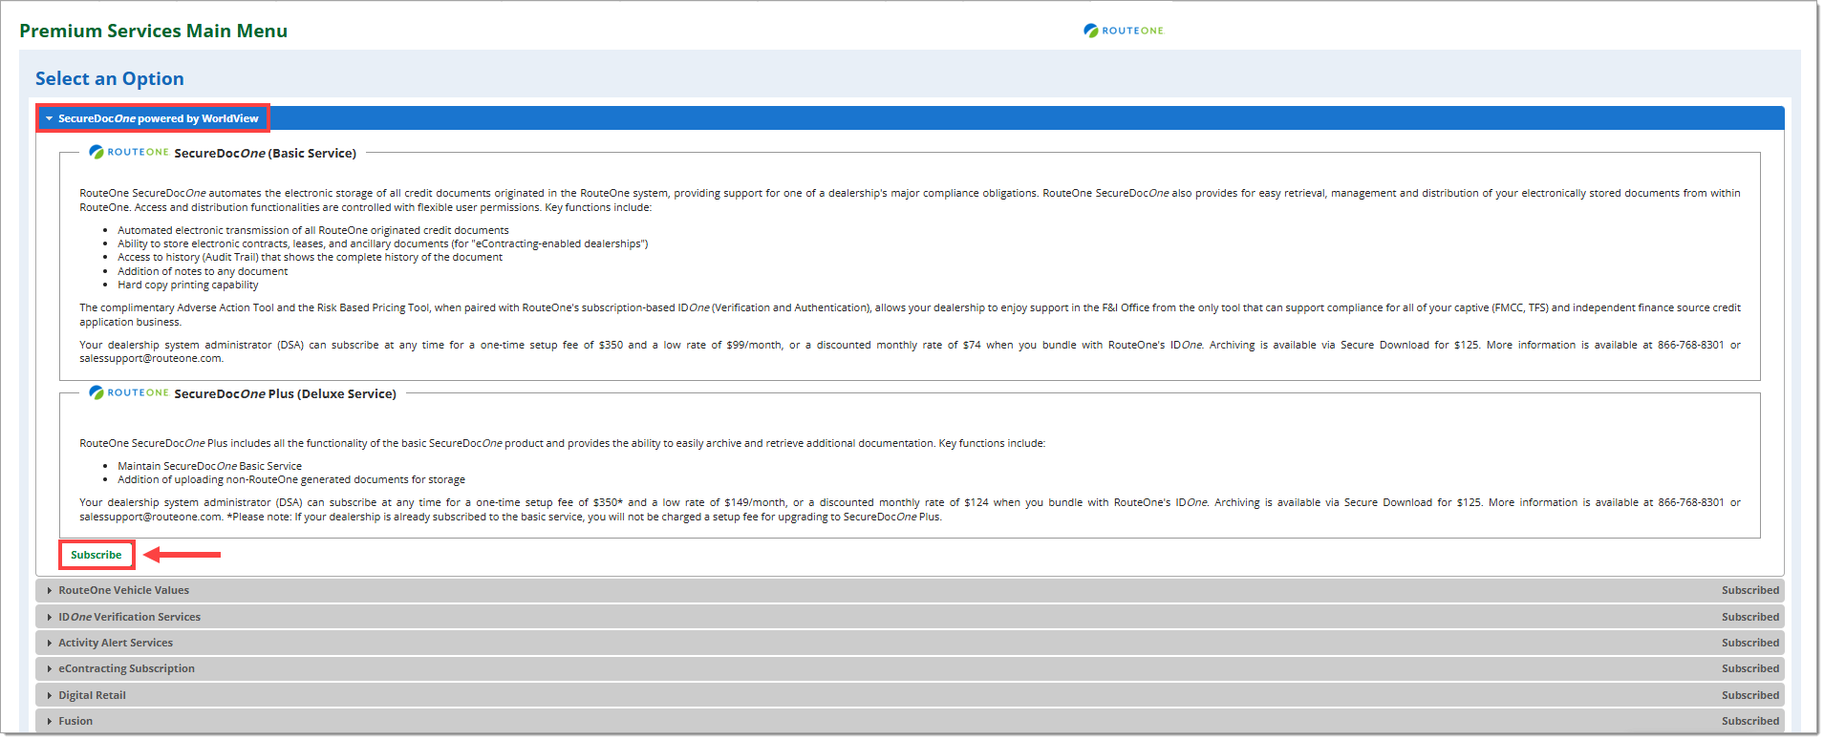Click the RouteOne logo beside SecureDocOne (Basic Service)
This screenshot has width=1824, height=740.
coord(129,152)
